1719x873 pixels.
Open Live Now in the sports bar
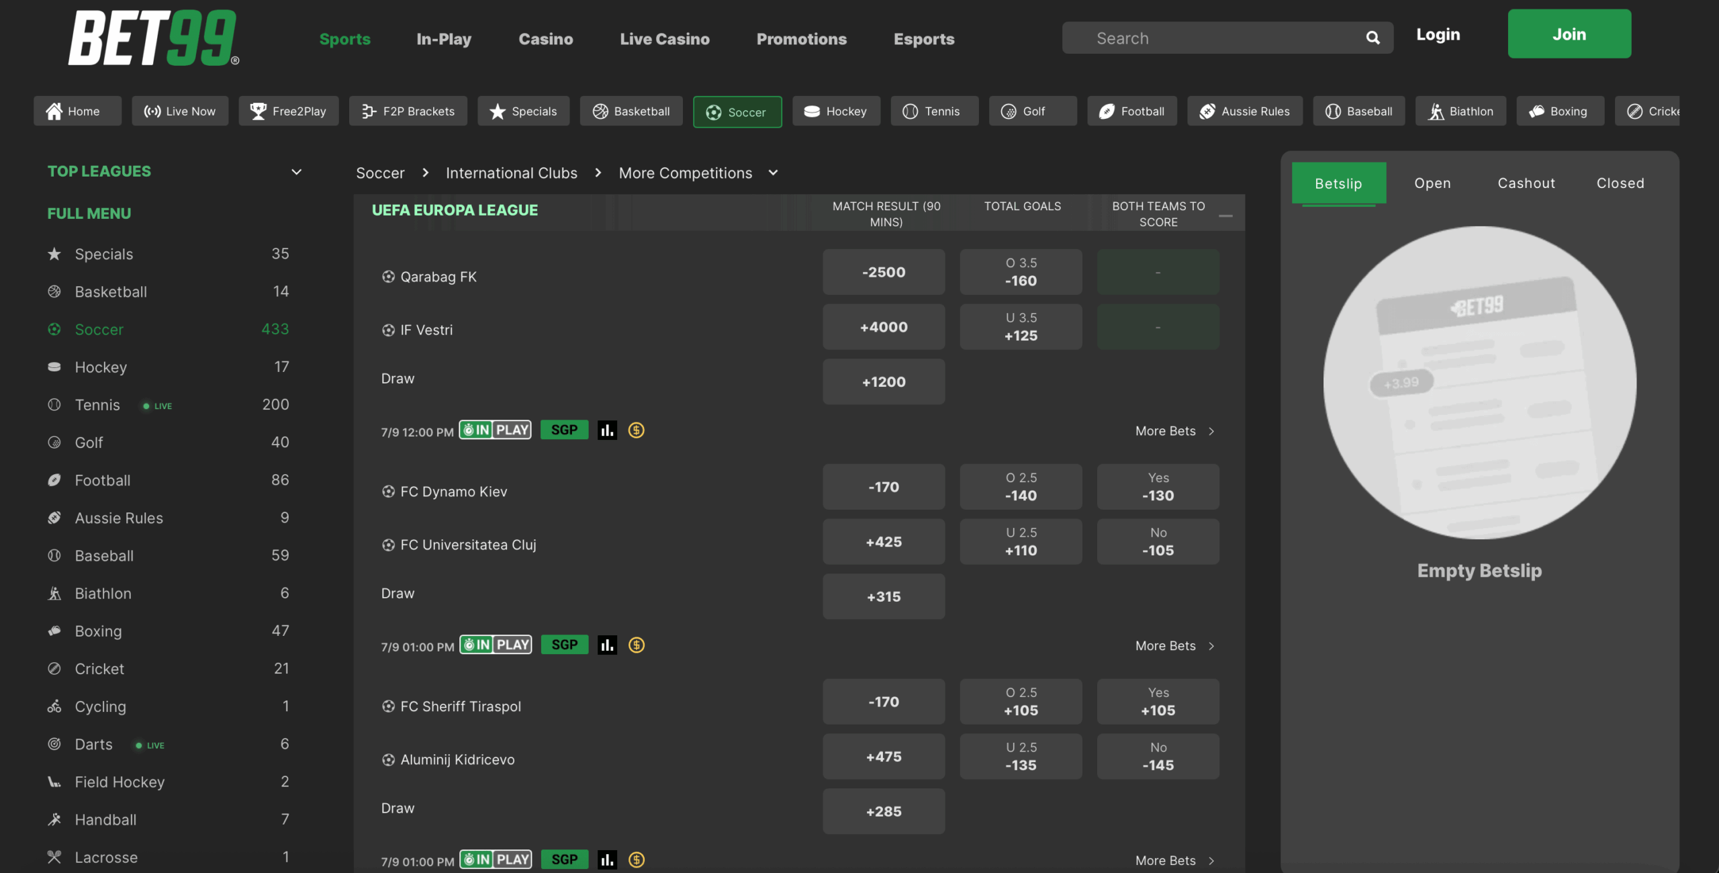coord(180,111)
